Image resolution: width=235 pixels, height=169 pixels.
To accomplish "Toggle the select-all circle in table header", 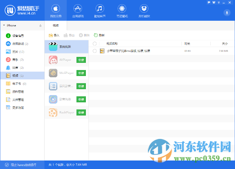I will [95, 44].
